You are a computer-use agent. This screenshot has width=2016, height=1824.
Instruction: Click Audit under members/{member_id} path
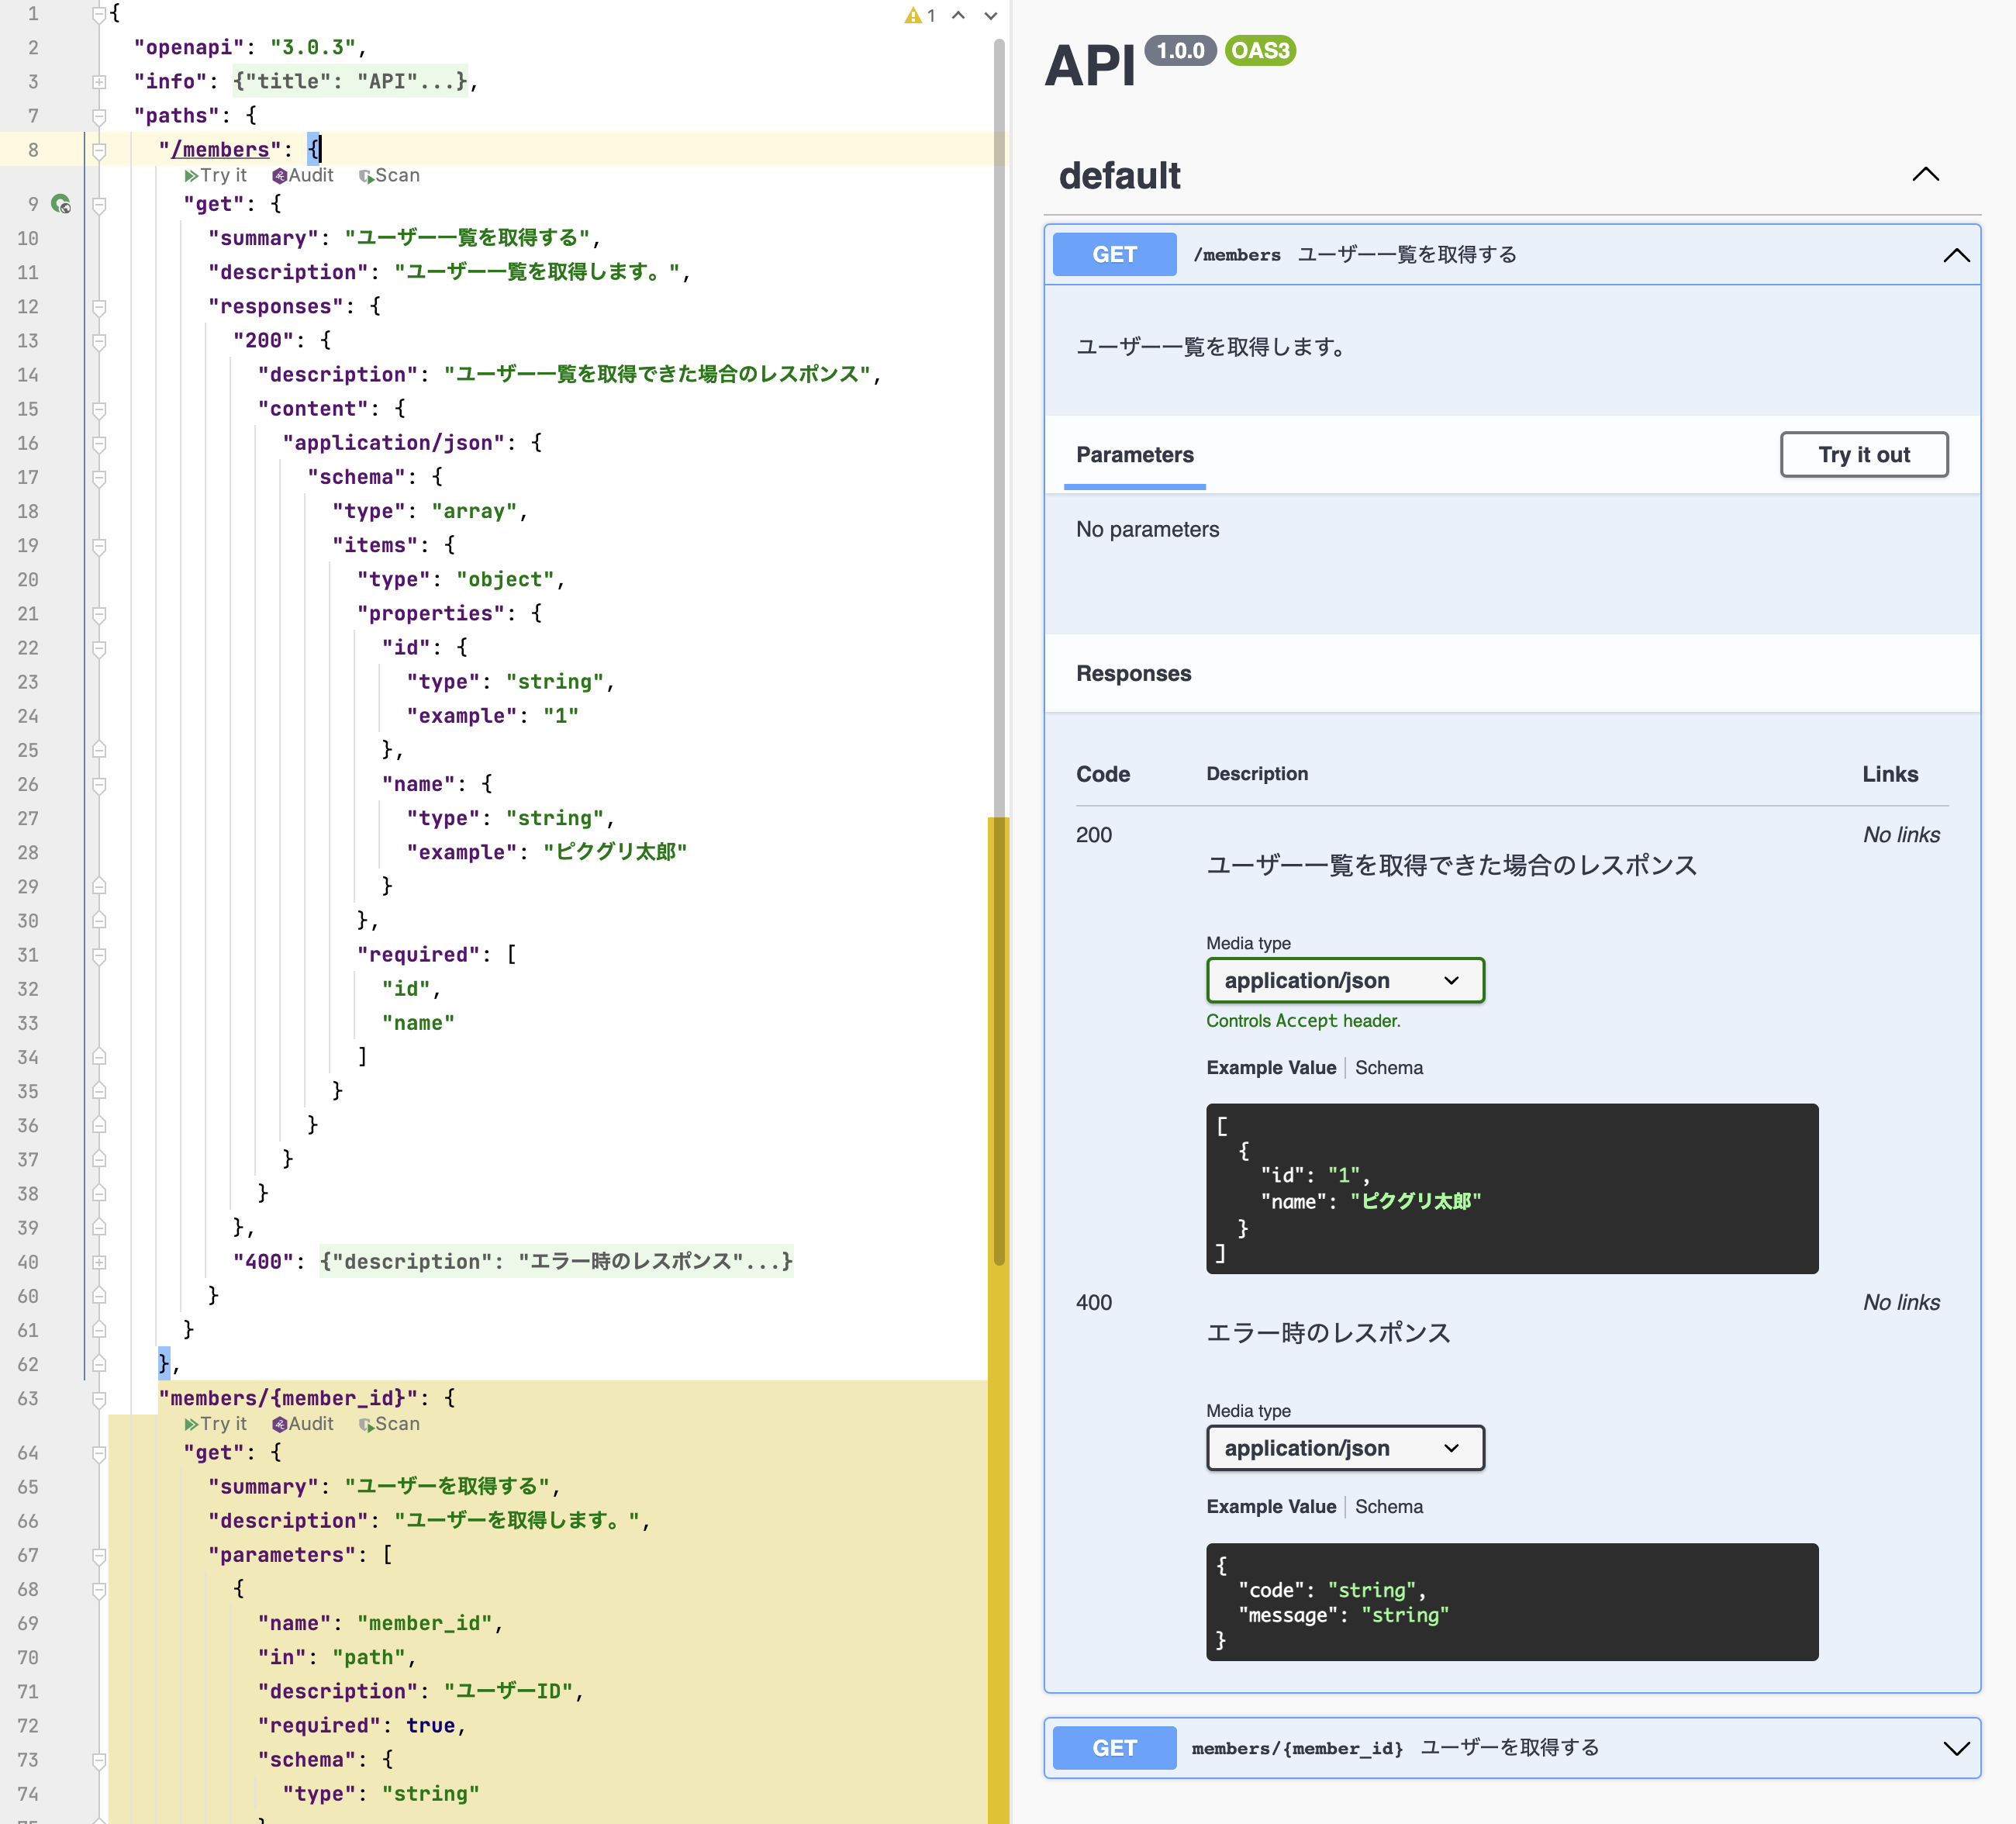(303, 1423)
